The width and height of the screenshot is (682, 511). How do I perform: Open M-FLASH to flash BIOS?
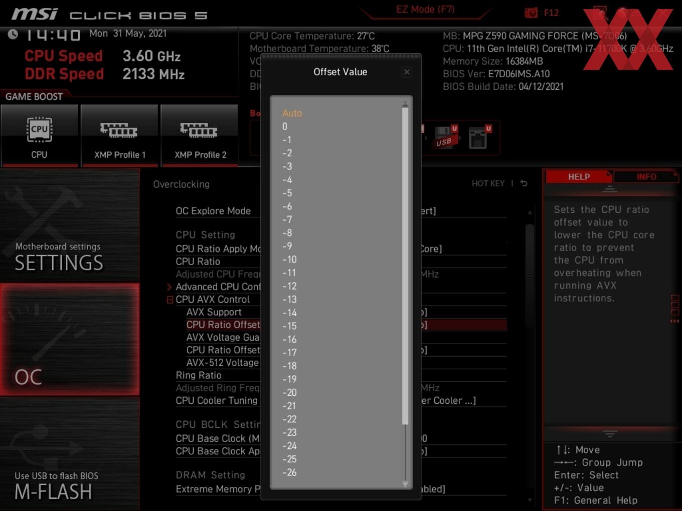[70, 454]
